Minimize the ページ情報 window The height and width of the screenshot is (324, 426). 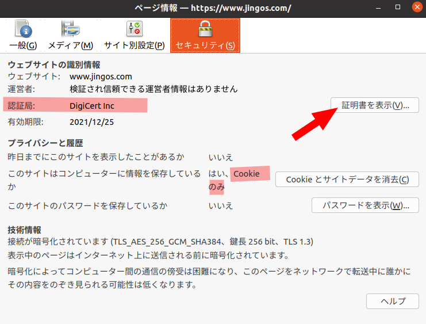pyautogui.click(x=378, y=7)
